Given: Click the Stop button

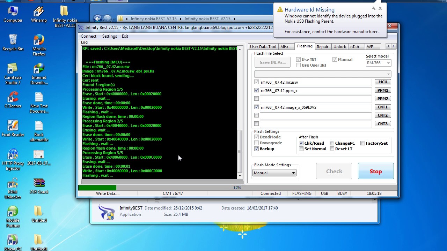Looking at the screenshot, I should [376, 171].
